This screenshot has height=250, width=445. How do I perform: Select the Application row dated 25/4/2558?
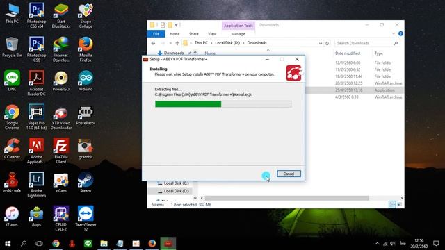click(x=354, y=90)
